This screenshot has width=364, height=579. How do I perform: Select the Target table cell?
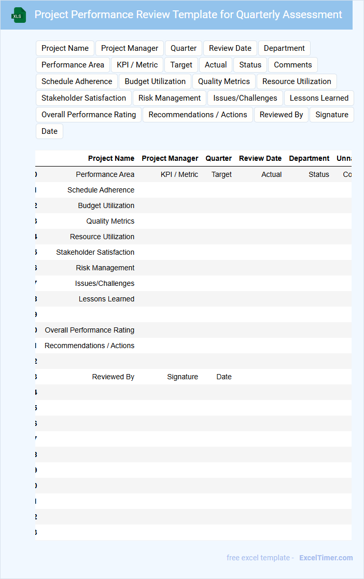coord(221,174)
